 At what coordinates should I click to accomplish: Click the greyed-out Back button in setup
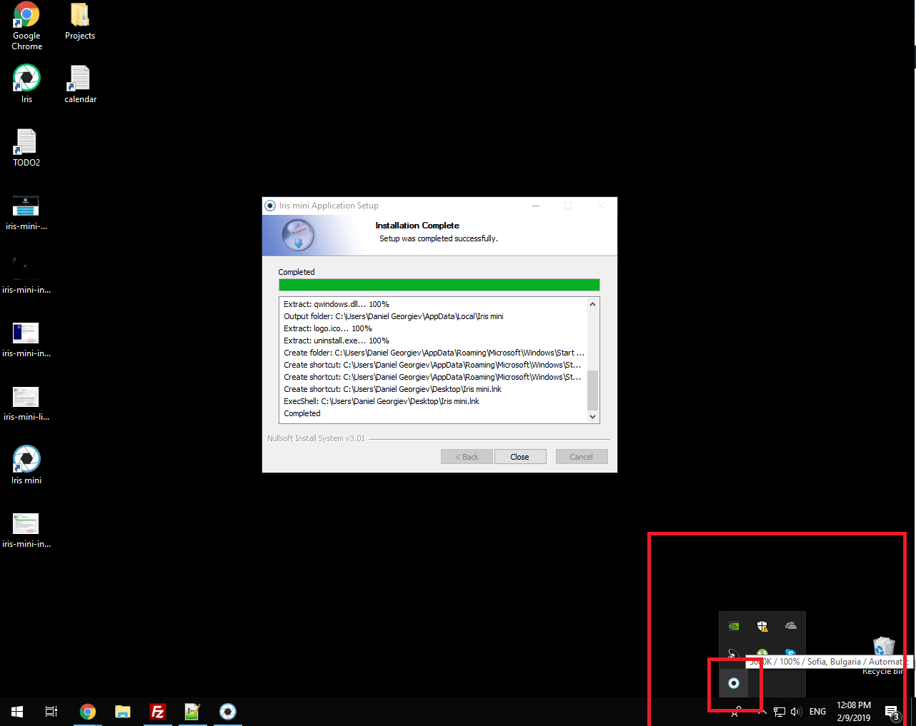(467, 457)
